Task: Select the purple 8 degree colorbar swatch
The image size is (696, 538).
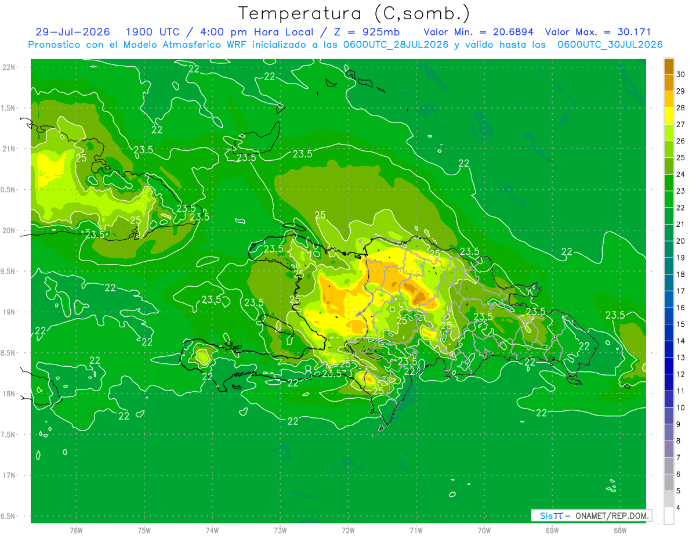Action: [669, 433]
